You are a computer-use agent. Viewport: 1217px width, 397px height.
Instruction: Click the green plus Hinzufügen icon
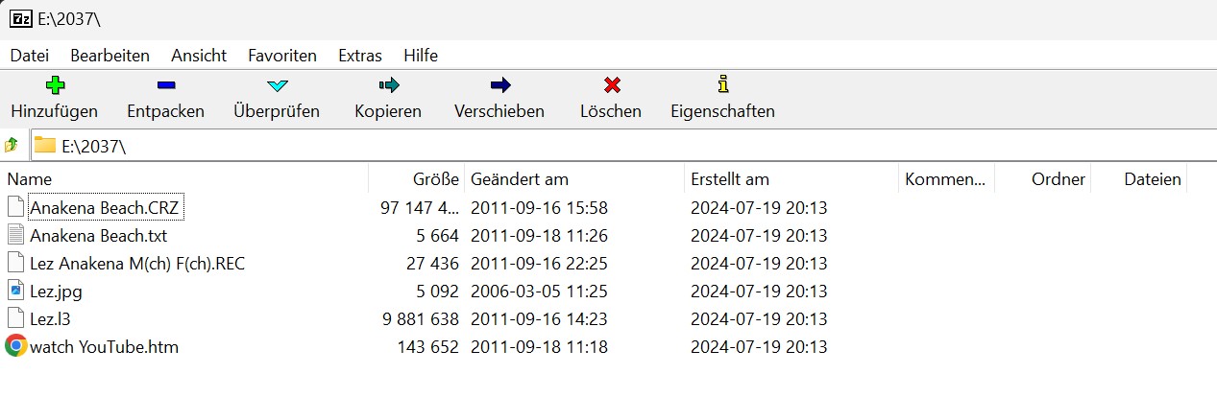coord(55,85)
